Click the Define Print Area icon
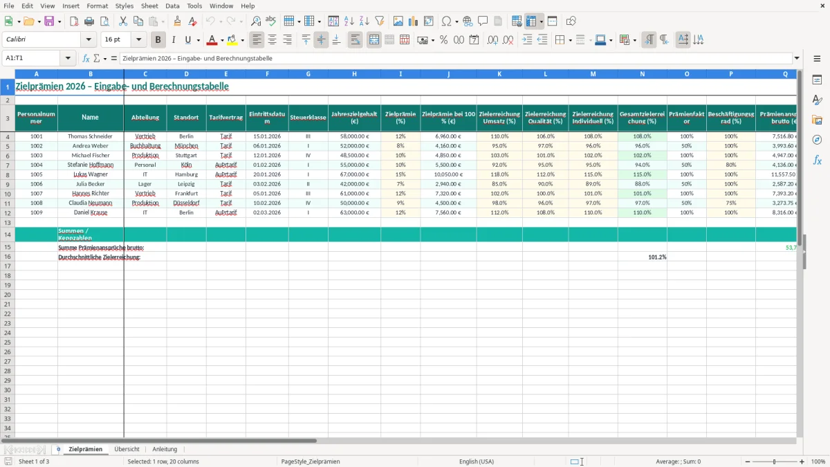This screenshot has height=467, width=830. coord(517,21)
